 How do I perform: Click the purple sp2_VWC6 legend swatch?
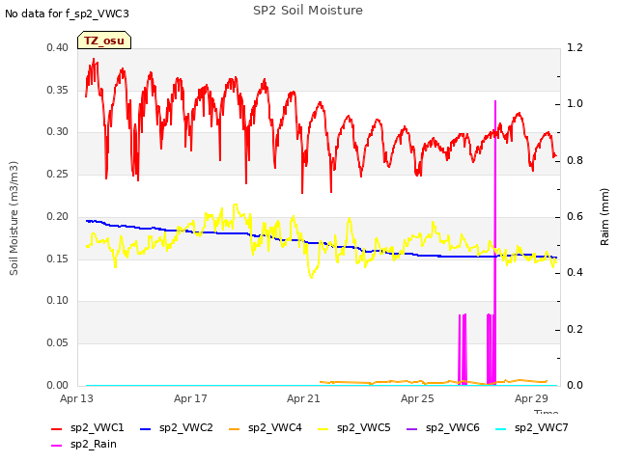pos(412,428)
